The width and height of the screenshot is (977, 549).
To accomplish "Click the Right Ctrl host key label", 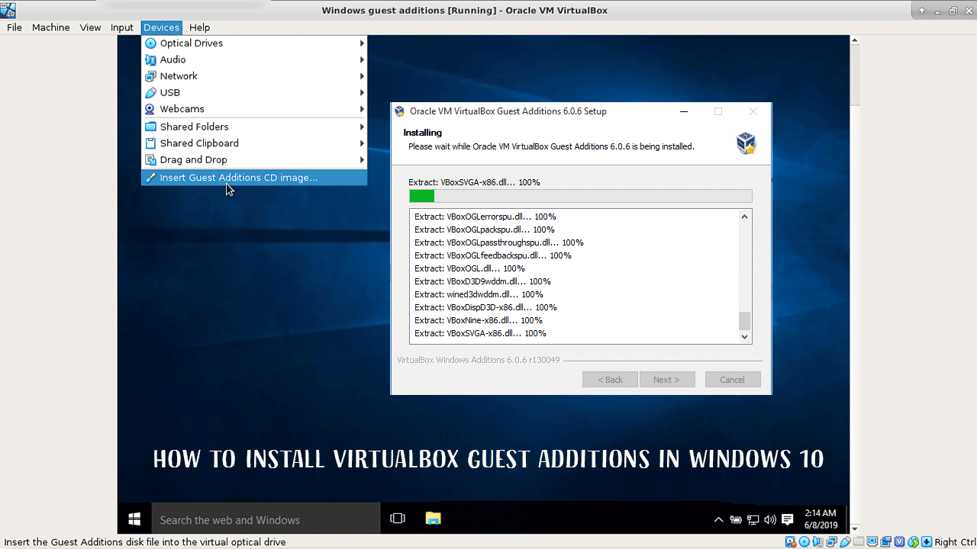I will [x=955, y=542].
